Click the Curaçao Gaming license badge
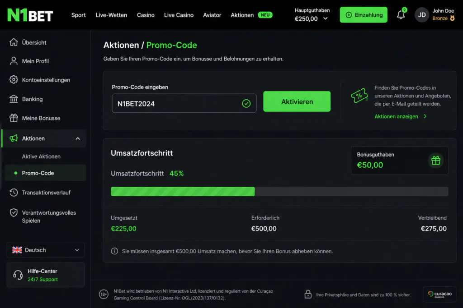Viewport: 463px width, 308px height. point(439,294)
